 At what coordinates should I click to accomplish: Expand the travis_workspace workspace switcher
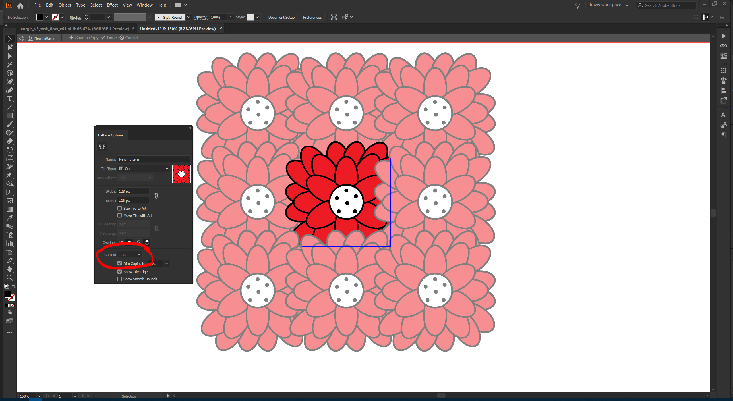tap(608, 5)
